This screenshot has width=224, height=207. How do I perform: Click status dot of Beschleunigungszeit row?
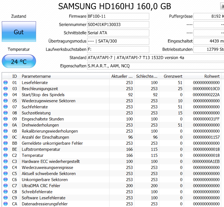[6, 89]
